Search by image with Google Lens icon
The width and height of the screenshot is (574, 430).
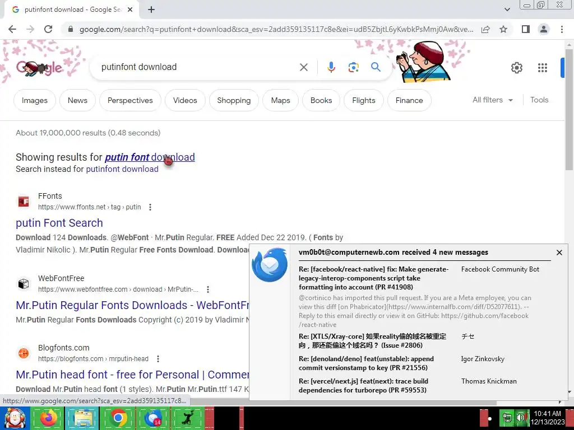click(x=353, y=67)
